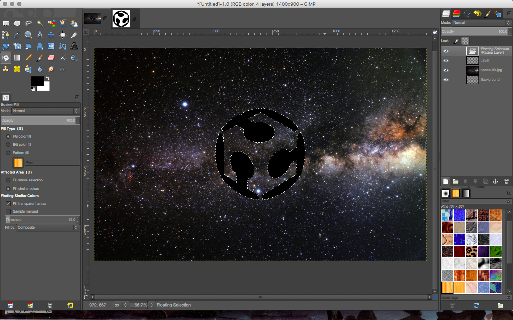This screenshot has height=320, width=513.
Task: Switch to the Gradients tab in lower dock
Action: point(466,193)
